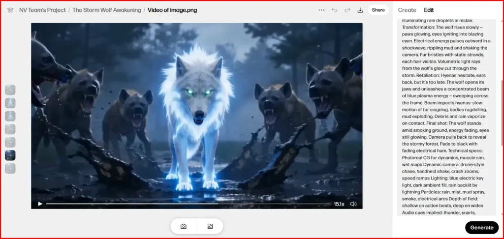Select the dark highlighted sixth thumbnail
This screenshot has width=504, height=239.
pos(10,155)
